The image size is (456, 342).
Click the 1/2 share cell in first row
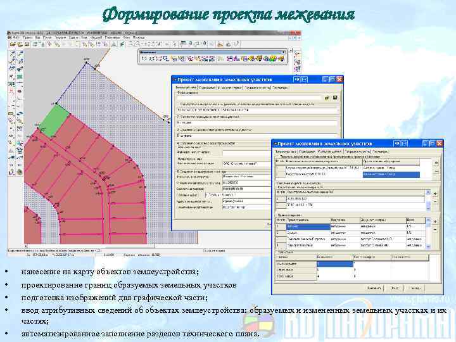(415, 227)
